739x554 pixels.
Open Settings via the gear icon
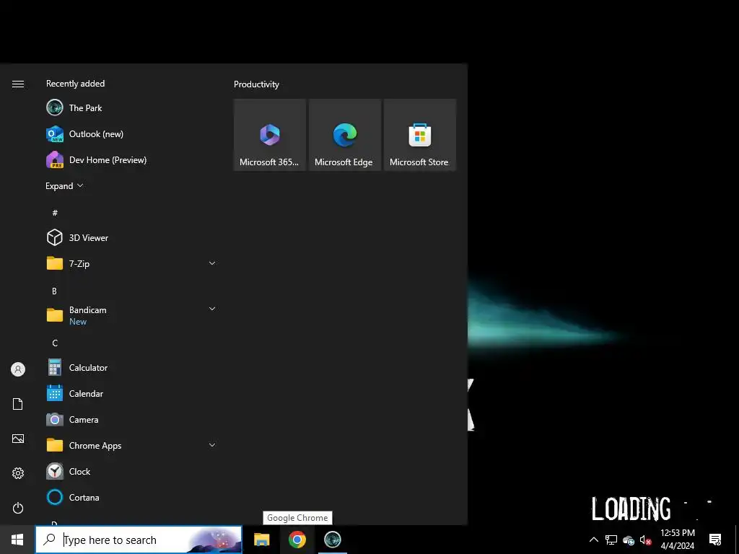(18, 473)
